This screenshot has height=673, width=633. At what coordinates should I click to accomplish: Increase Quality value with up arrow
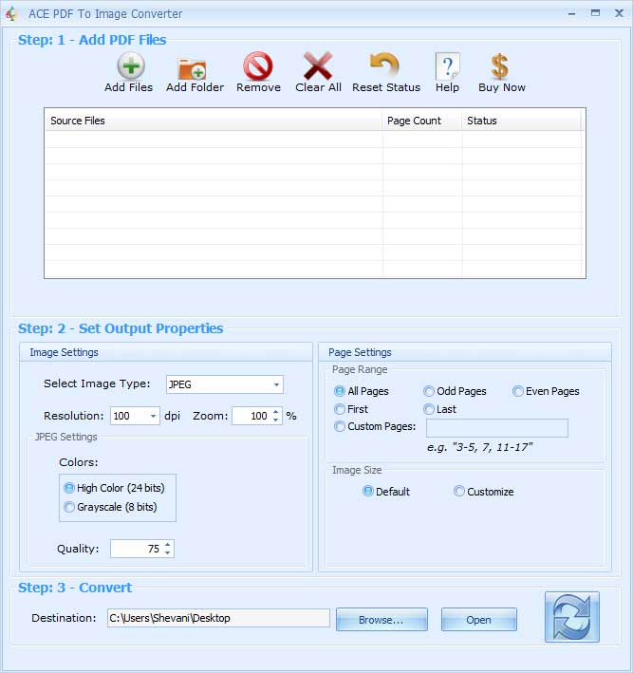[167, 545]
